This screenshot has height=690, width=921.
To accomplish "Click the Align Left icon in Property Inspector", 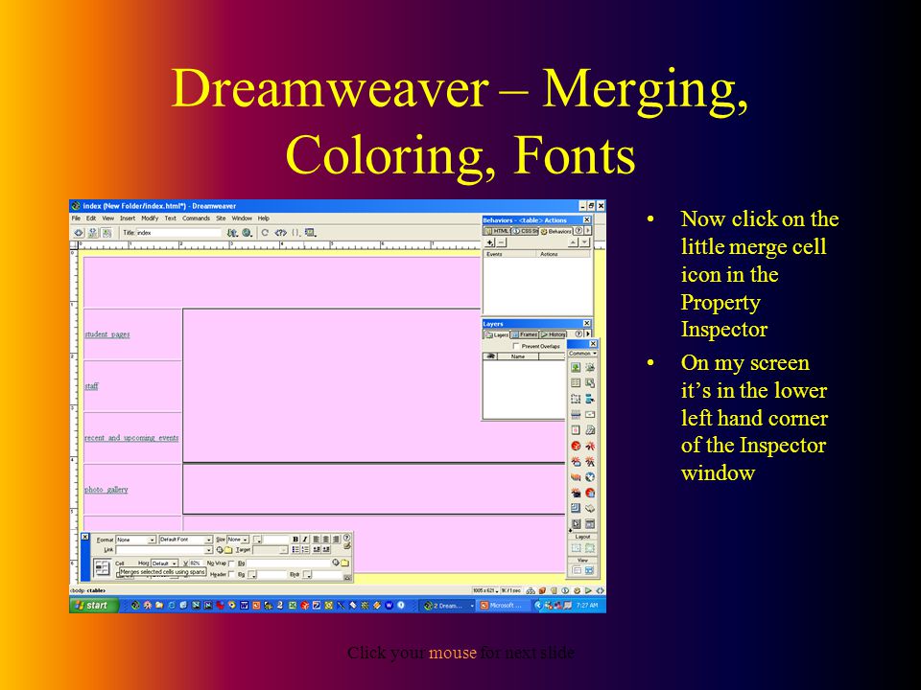I will [316, 540].
